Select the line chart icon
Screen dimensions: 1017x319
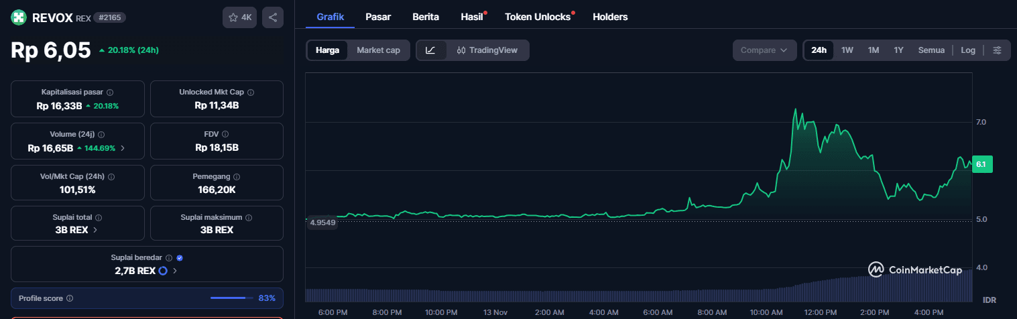point(431,50)
